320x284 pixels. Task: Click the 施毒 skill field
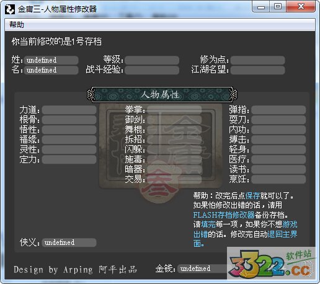pos(174,159)
